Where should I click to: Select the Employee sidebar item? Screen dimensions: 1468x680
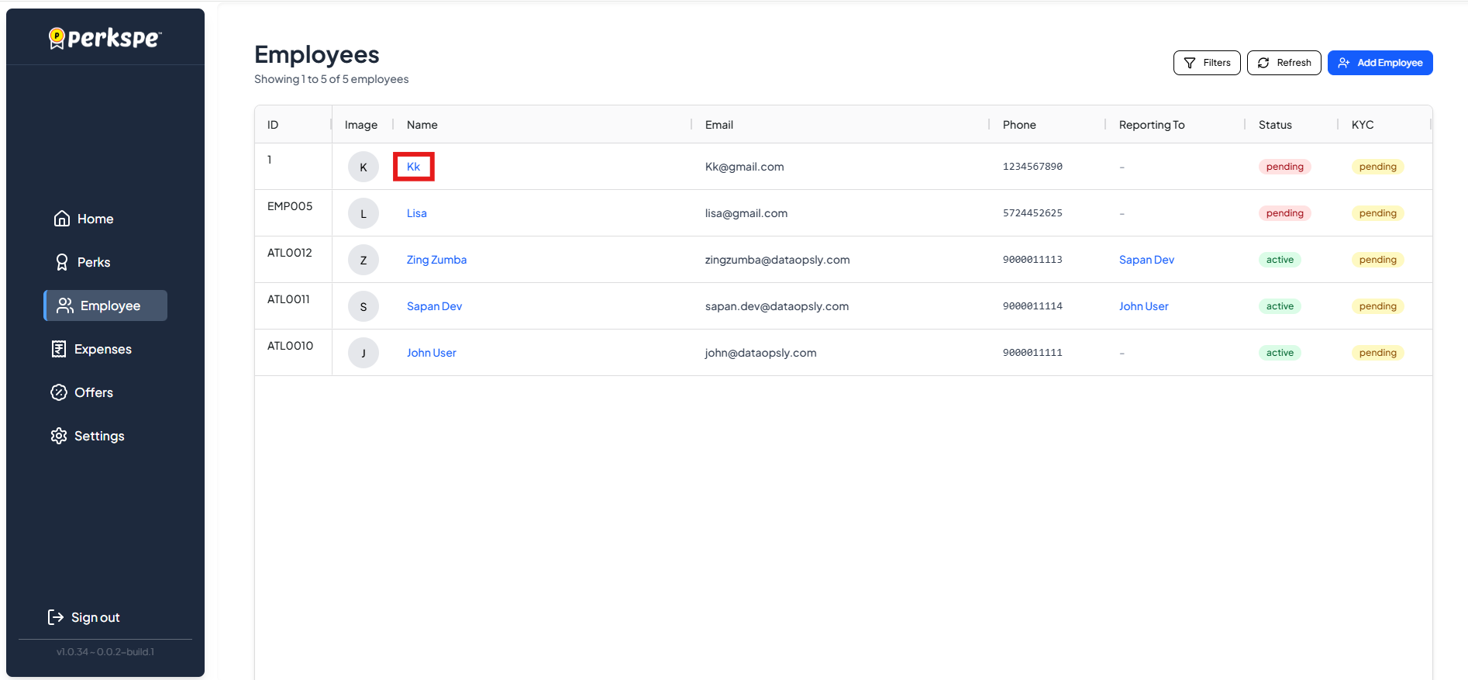tap(106, 305)
